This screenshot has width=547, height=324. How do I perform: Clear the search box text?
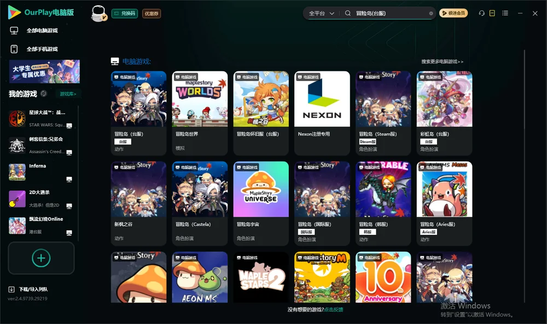pyautogui.click(x=431, y=14)
